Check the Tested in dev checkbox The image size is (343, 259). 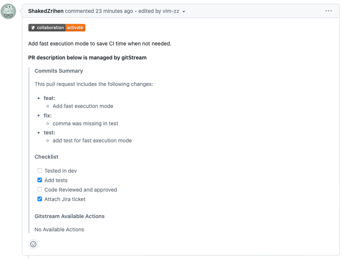coord(40,170)
